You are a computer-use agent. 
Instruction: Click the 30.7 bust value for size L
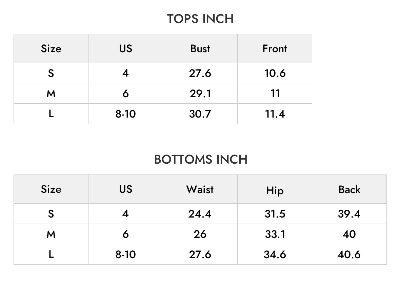[x=200, y=114]
